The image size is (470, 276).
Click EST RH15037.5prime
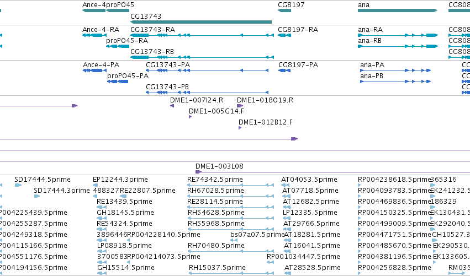(x=231, y=273)
